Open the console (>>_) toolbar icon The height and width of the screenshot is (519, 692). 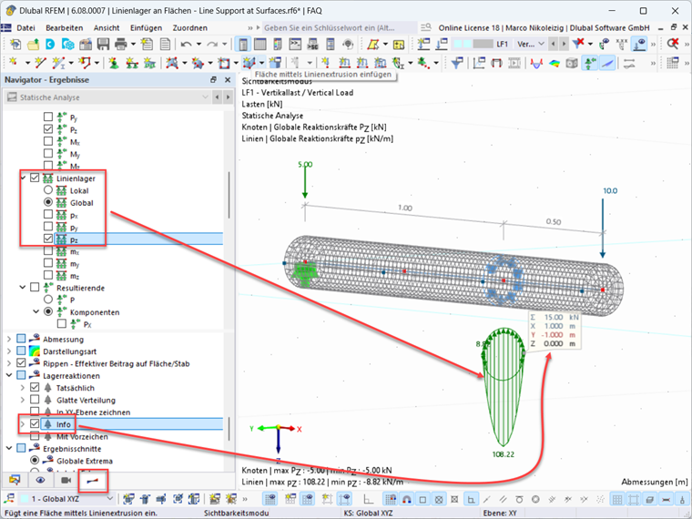[295, 44]
